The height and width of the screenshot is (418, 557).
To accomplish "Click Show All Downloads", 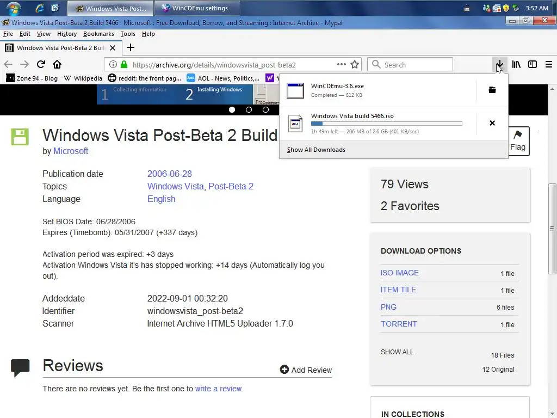I will coord(316,150).
